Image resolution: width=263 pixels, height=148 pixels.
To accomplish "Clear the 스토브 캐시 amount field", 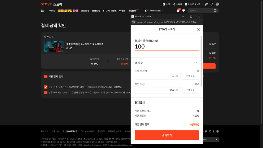I will [x=177, y=76].
